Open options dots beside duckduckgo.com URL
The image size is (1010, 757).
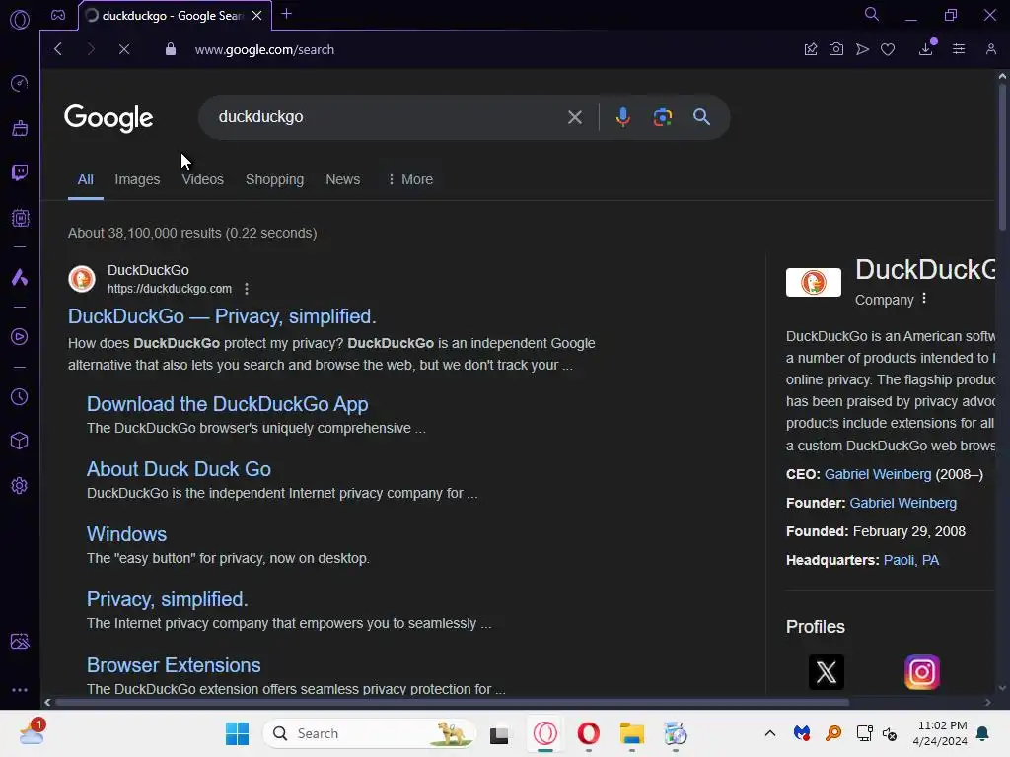click(x=246, y=289)
